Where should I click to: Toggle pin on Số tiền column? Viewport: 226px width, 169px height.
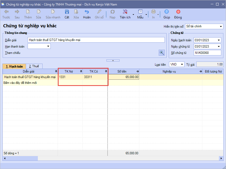tap(137, 71)
